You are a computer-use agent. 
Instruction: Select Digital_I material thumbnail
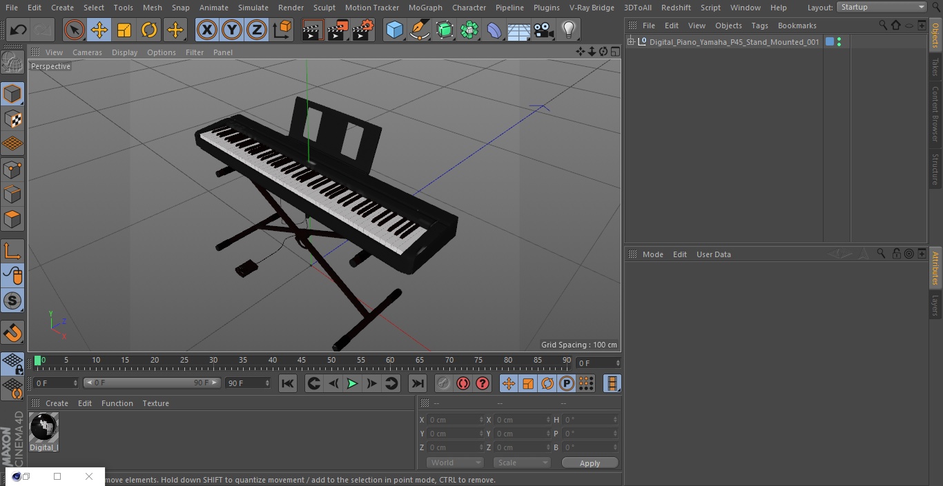44,427
